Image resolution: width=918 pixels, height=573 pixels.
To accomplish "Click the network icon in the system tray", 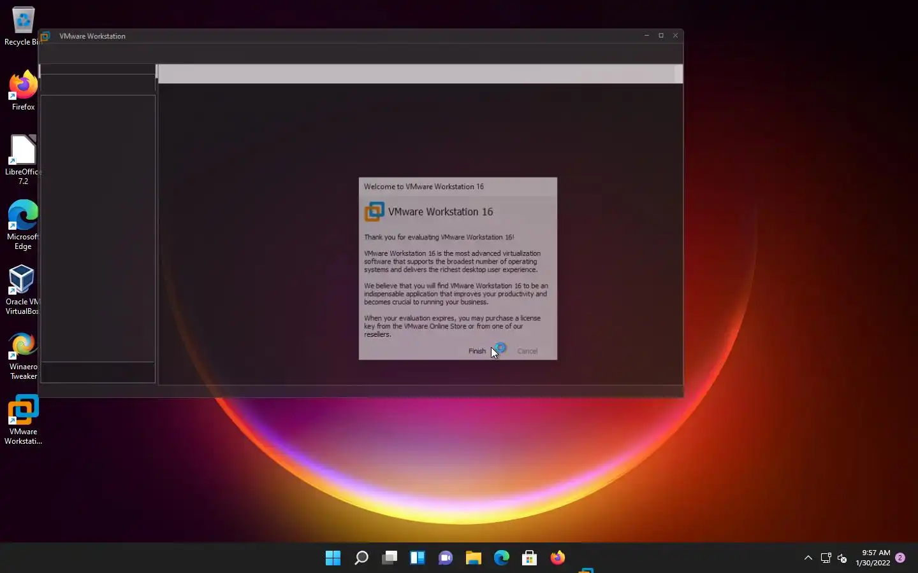I will point(826,558).
